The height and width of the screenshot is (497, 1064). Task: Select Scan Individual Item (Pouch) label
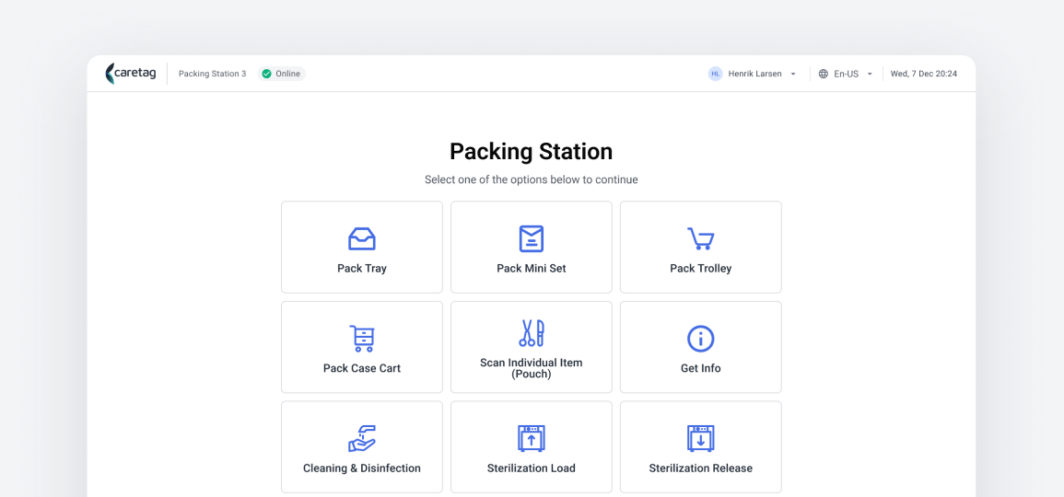[532, 368]
